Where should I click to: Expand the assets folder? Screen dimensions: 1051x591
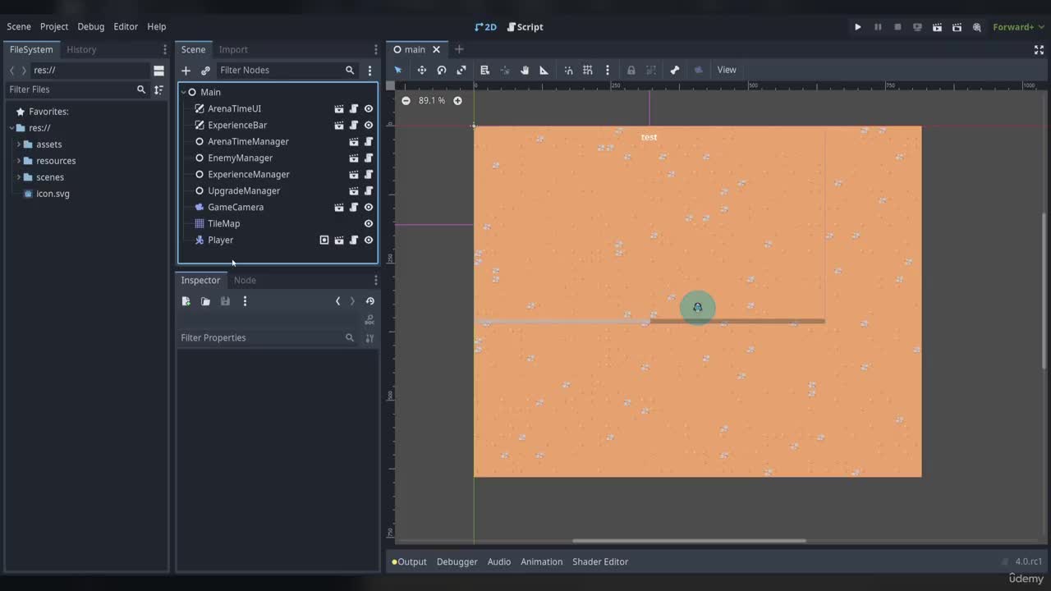(19, 144)
